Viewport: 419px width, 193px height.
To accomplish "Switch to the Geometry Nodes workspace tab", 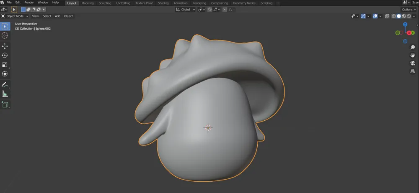I will (x=244, y=3).
